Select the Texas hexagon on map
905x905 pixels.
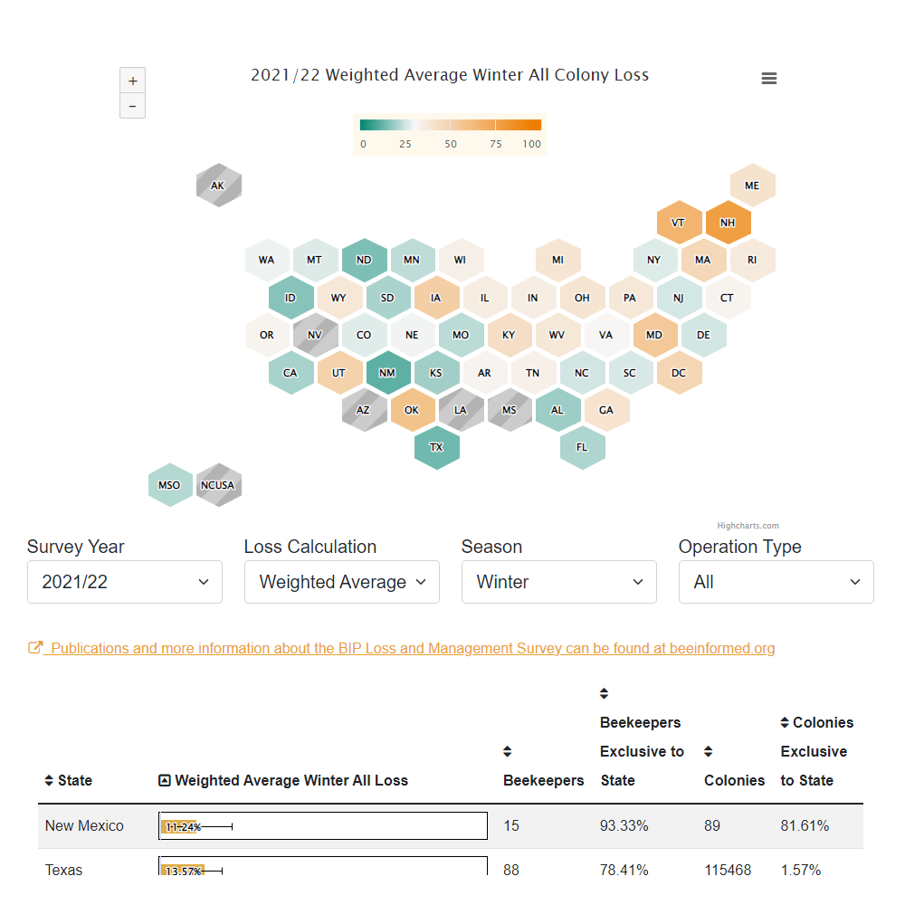pos(437,447)
